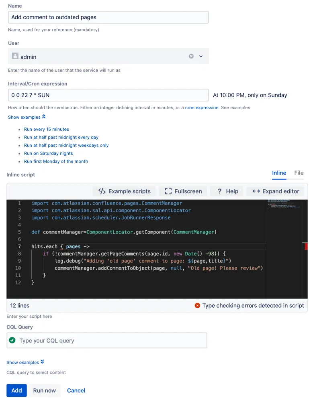This screenshot has height=402, width=317.
Task: Click the type checking error icon
Action: pyautogui.click(x=197, y=305)
